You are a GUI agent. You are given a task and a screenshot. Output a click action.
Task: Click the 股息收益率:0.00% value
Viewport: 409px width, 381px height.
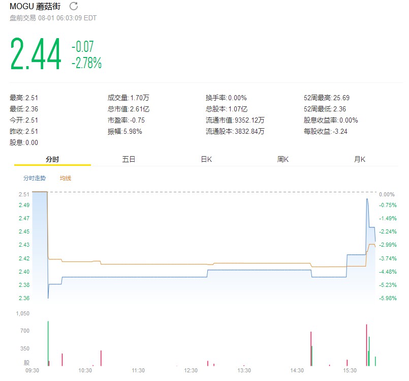point(331,120)
